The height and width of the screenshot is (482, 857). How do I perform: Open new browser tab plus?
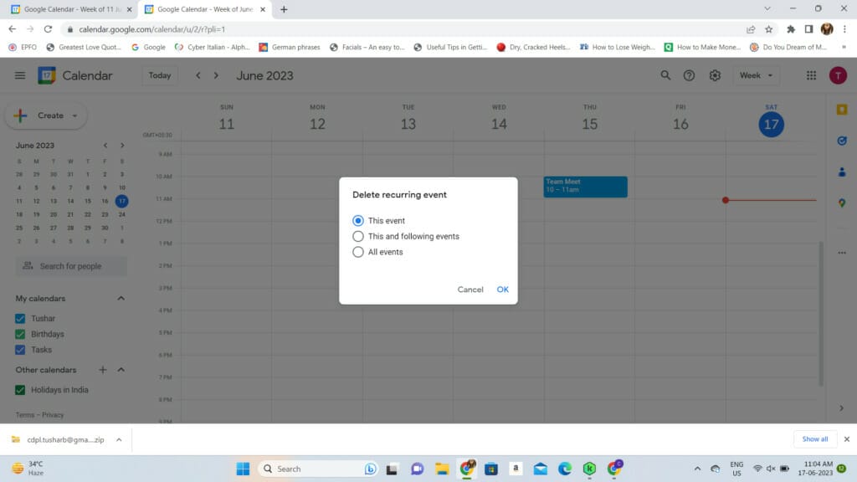click(x=284, y=9)
